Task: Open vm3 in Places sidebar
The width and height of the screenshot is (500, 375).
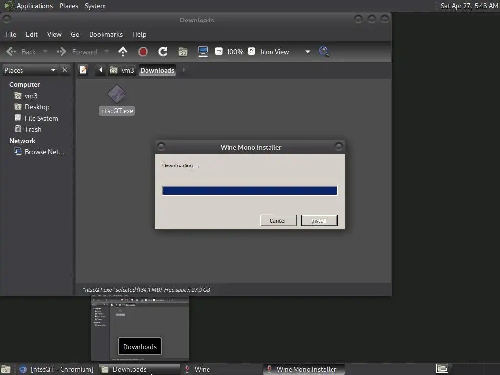Action: 31,96
